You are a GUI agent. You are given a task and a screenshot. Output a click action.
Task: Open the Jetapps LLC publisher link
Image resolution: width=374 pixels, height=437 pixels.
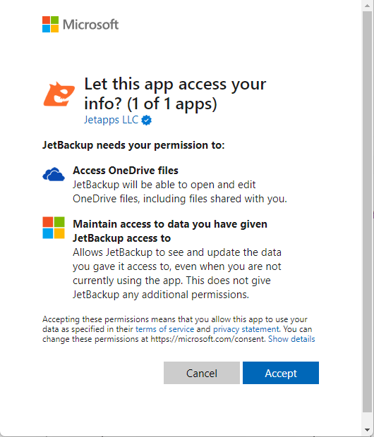[x=111, y=120]
